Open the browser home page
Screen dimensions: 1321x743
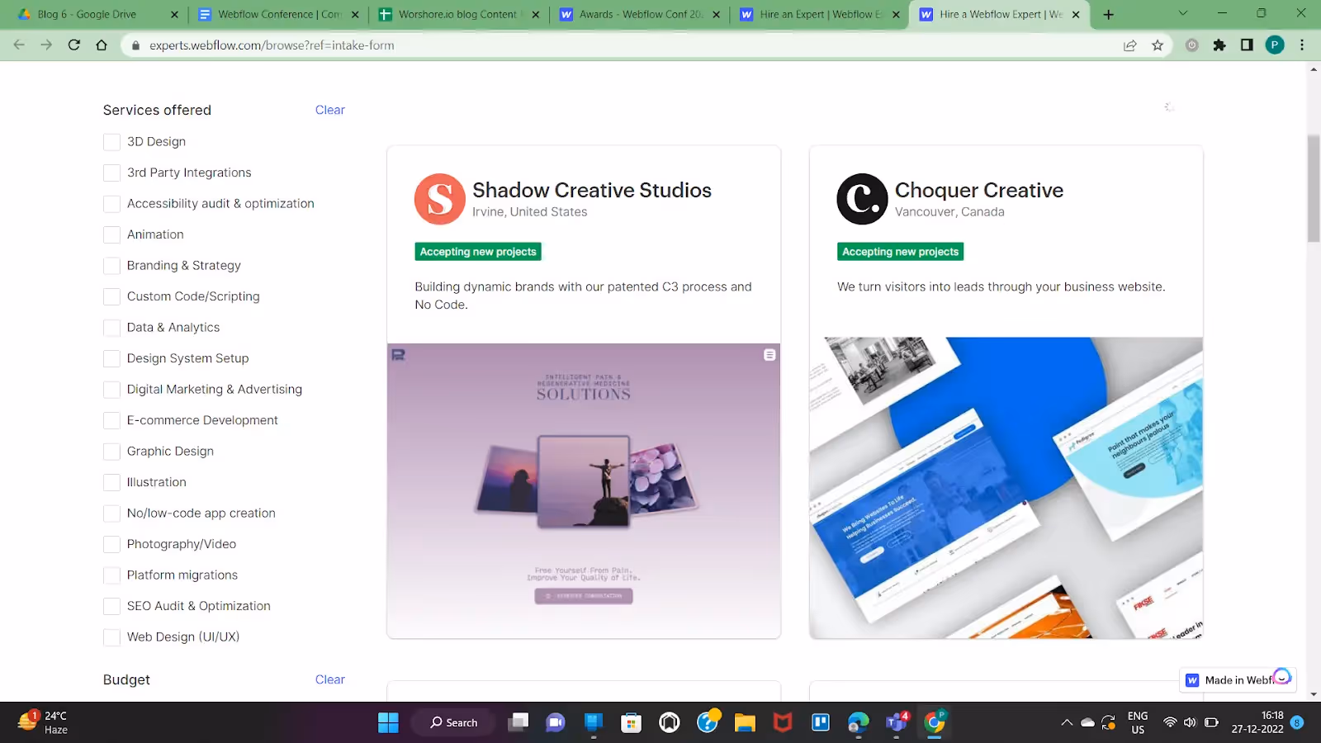pos(102,45)
